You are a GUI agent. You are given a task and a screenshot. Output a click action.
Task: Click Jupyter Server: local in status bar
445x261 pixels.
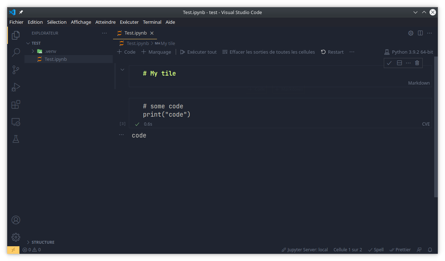[x=305, y=249]
